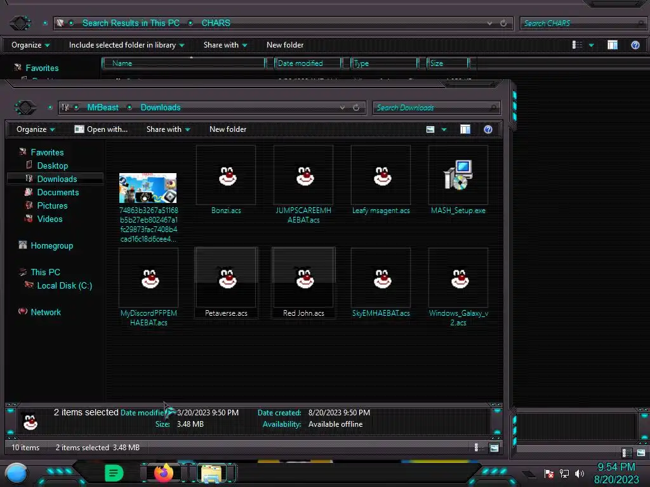Screen dimensions: 650x487
Task: Focus the Search Downloads field
Action: 437,108
